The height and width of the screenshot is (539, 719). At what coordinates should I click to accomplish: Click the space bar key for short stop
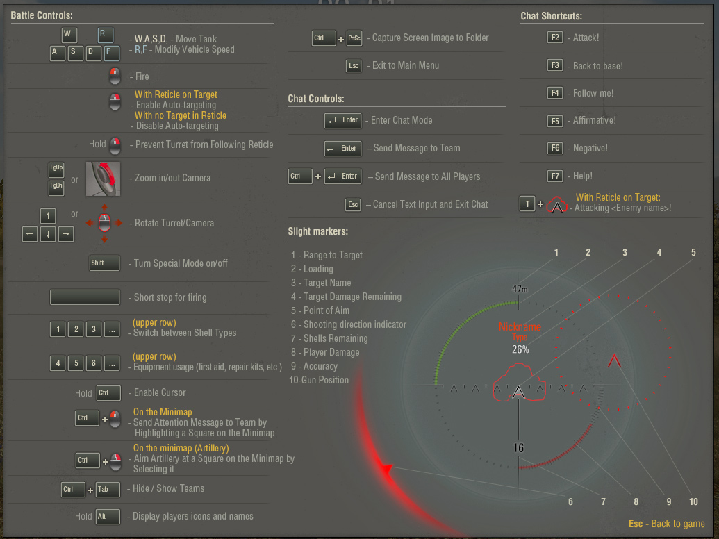85,297
